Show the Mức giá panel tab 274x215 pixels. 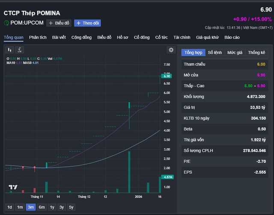coord(235,52)
